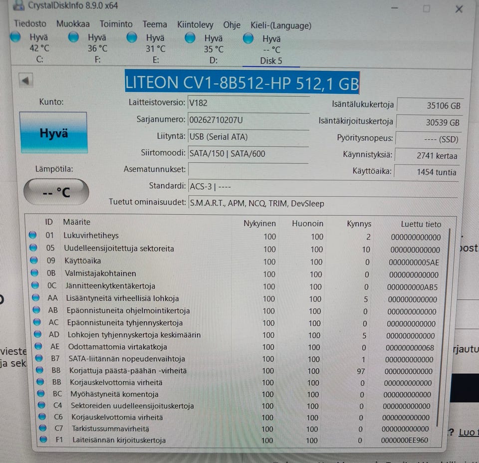Open the Tiedosto menu
Screen dimensions: 479x463
click(30, 23)
